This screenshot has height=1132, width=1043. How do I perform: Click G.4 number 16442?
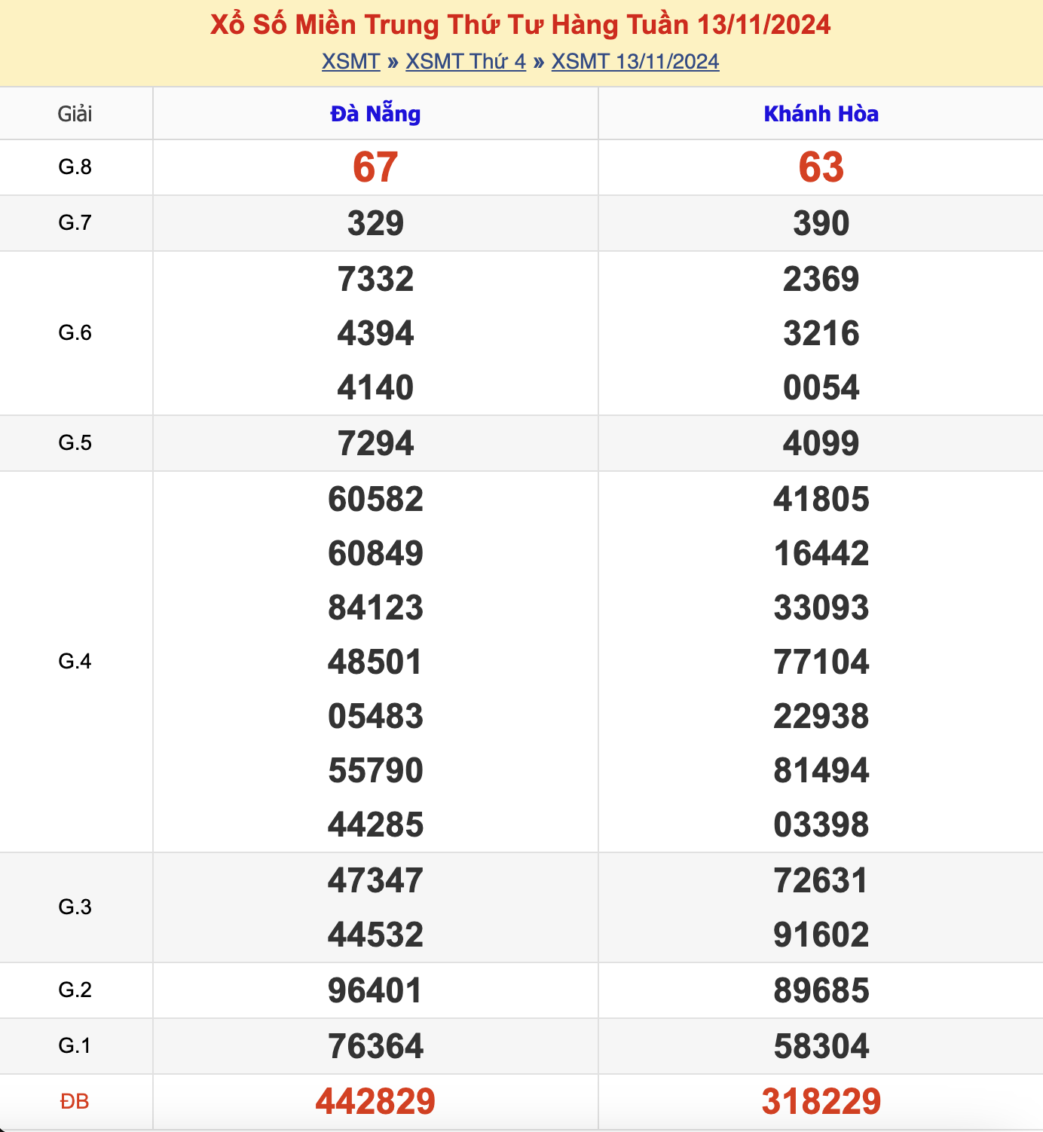point(821,553)
